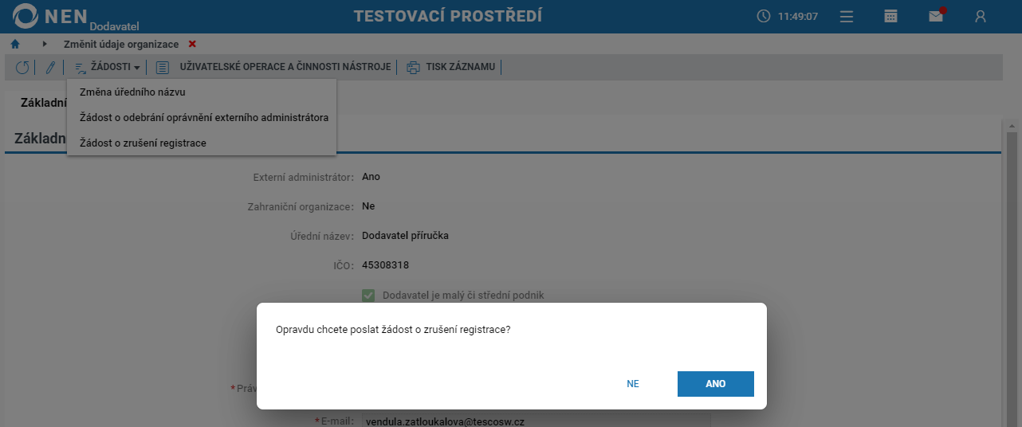Click the E-mail input field
This screenshot has width=1022, height=427.
pos(536,421)
